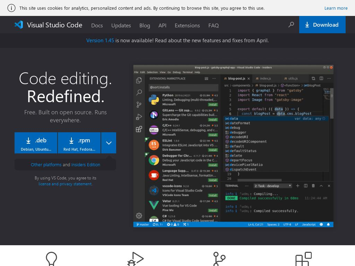
Task: Click the editor vertical scrollbar in screenshot
Action: (332, 103)
